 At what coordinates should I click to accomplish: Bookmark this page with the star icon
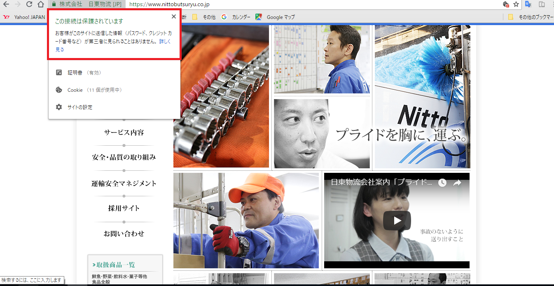[516, 4]
